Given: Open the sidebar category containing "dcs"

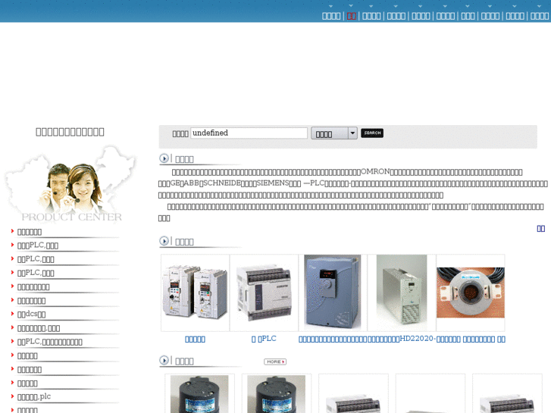Looking at the screenshot, I should 32,314.
